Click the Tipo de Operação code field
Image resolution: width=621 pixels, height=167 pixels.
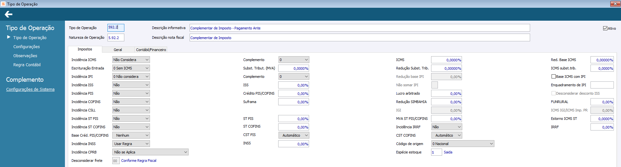point(116,28)
